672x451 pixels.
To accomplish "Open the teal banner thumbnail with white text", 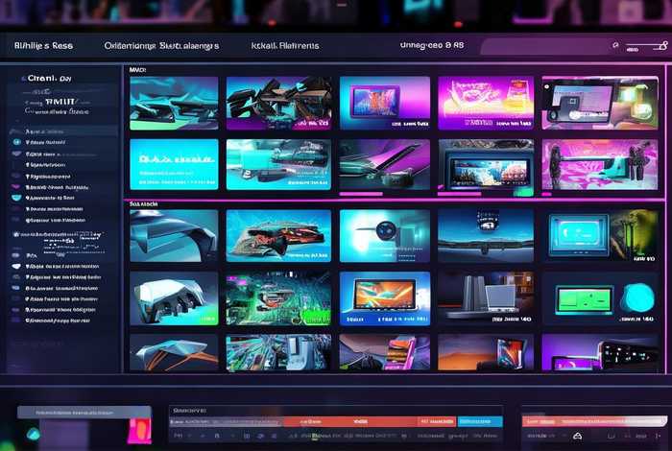I will [174, 164].
